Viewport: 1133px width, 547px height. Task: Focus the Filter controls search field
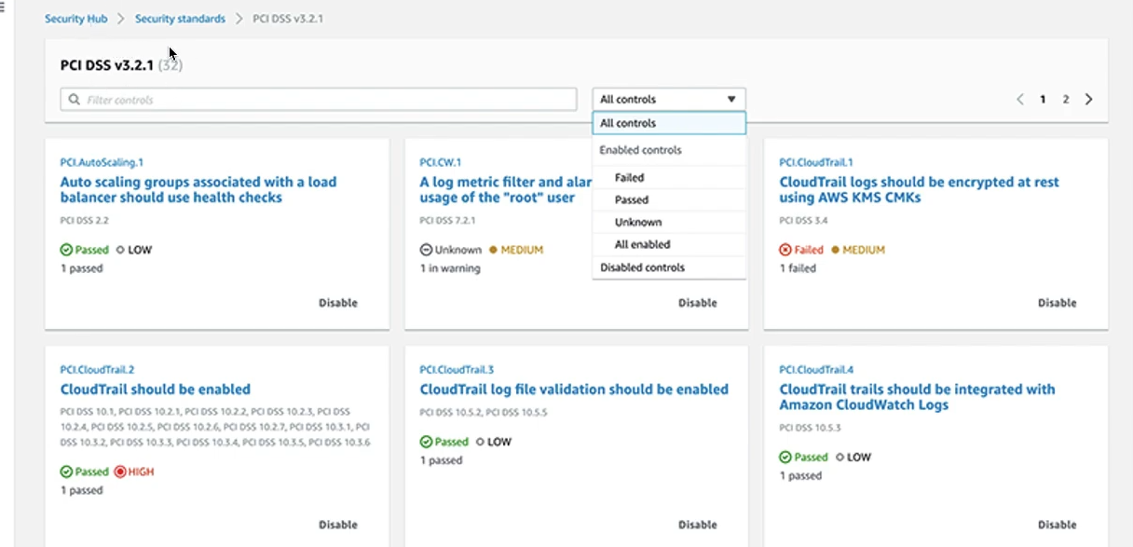click(326, 100)
